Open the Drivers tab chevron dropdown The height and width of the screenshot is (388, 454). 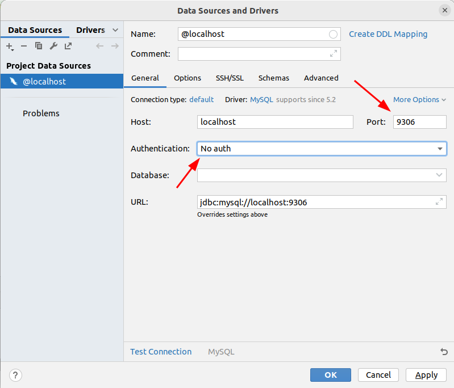[115, 30]
